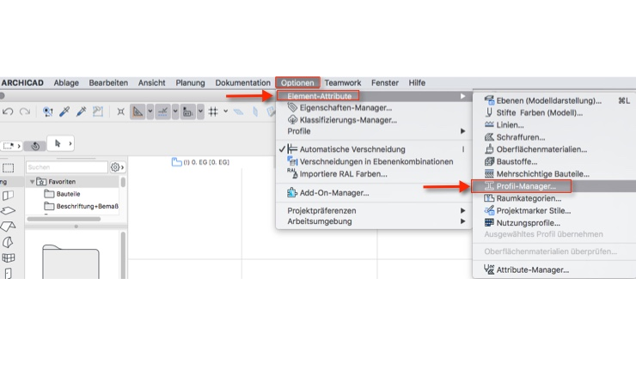Choose the Curtain Wall tool in the toolbox

click(x=8, y=257)
